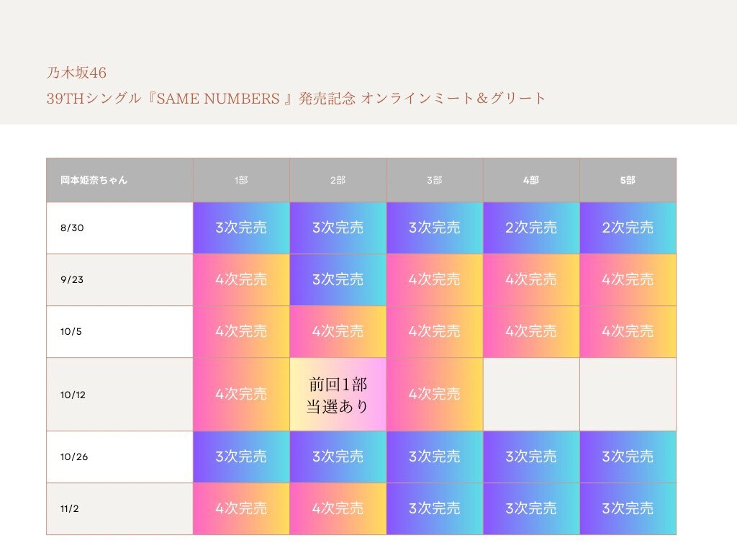The width and height of the screenshot is (737, 553).
Task: Click 10/12 3部 4次完売 cell
Action: click(x=435, y=395)
